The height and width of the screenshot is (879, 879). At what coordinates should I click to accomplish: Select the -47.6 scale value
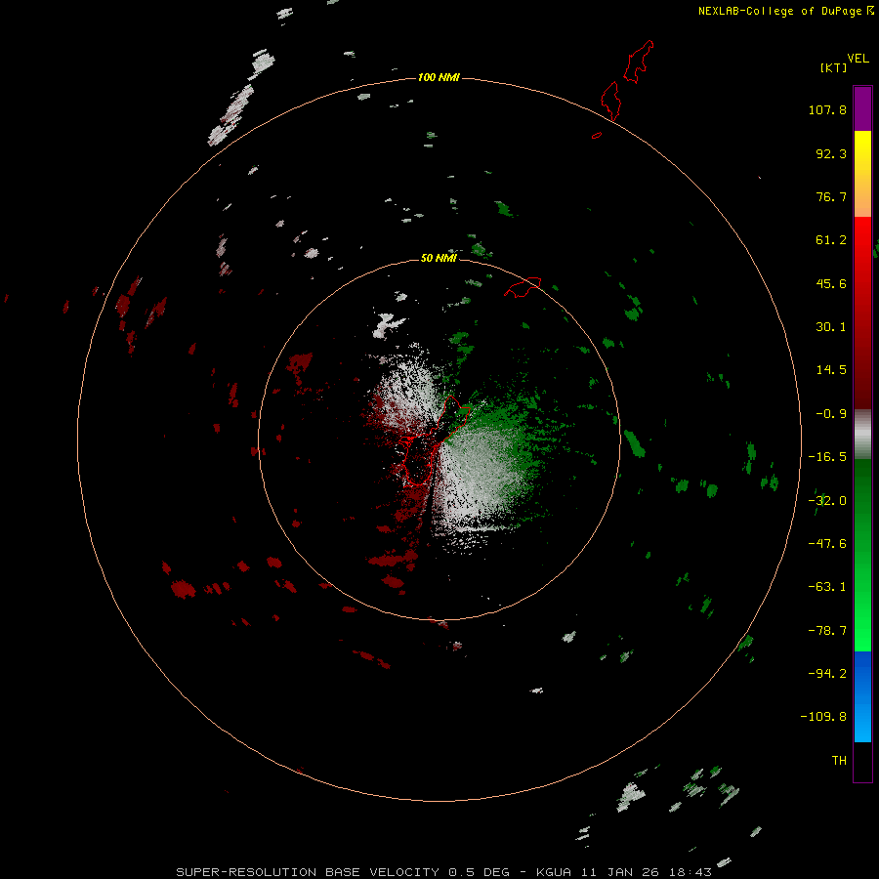[x=827, y=544]
